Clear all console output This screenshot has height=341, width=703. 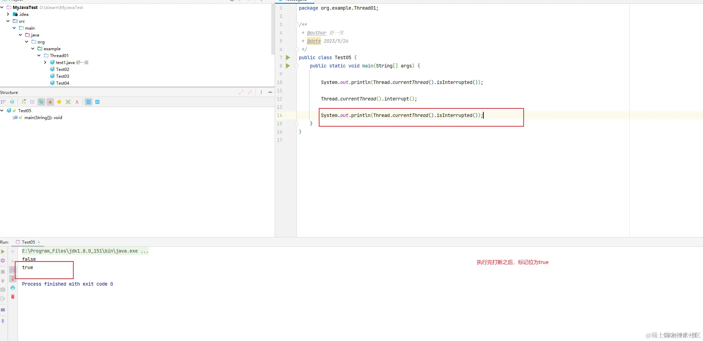pos(13,297)
